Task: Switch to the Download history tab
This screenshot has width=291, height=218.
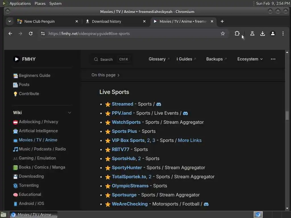Action: click(116, 21)
